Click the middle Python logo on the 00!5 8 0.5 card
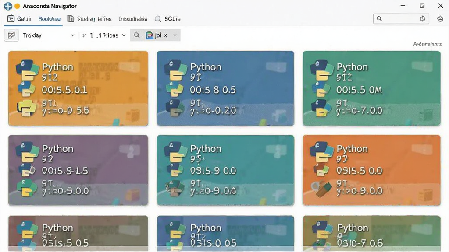This screenshot has height=252, width=449. 175,89
